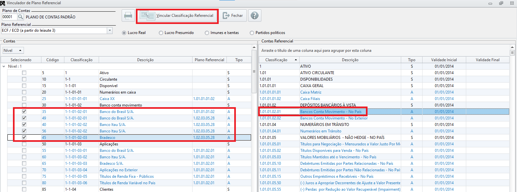Sort Contas Referencial by Validade Final
The image size is (517, 192).
pos(488,60)
